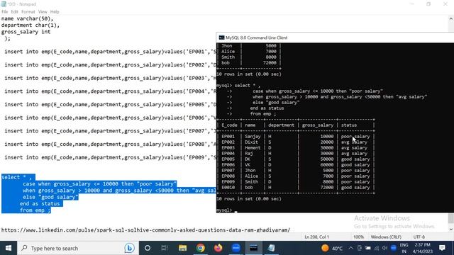Open the battery status tray icon
The height and width of the screenshot is (255, 454).
click(x=367, y=248)
